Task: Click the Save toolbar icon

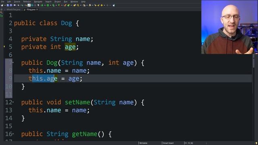Action: pyautogui.click(x=8, y=5)
